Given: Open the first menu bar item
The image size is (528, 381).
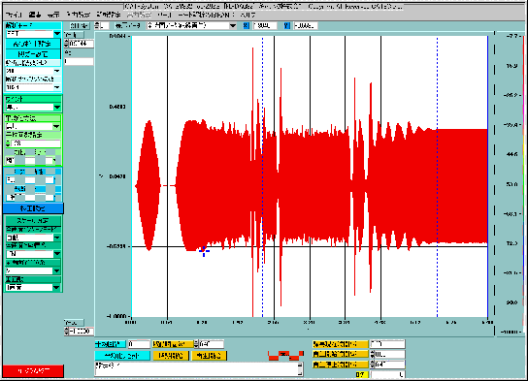Looking at the screenshot, I should (15, 16).
